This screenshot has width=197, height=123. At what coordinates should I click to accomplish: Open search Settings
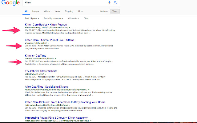pos(104,11)
